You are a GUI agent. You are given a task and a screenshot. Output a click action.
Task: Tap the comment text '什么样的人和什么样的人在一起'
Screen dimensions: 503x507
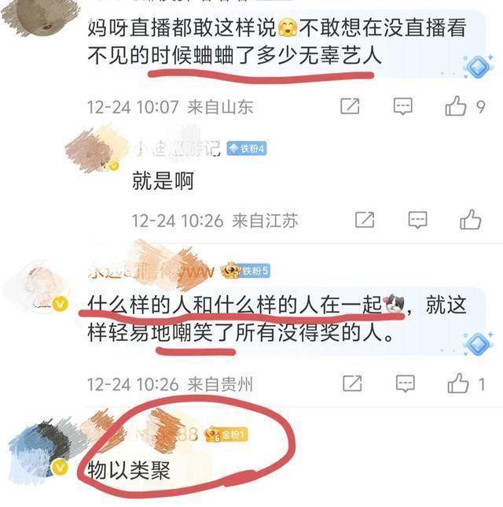pyautogui.click(x=235, y=305)
